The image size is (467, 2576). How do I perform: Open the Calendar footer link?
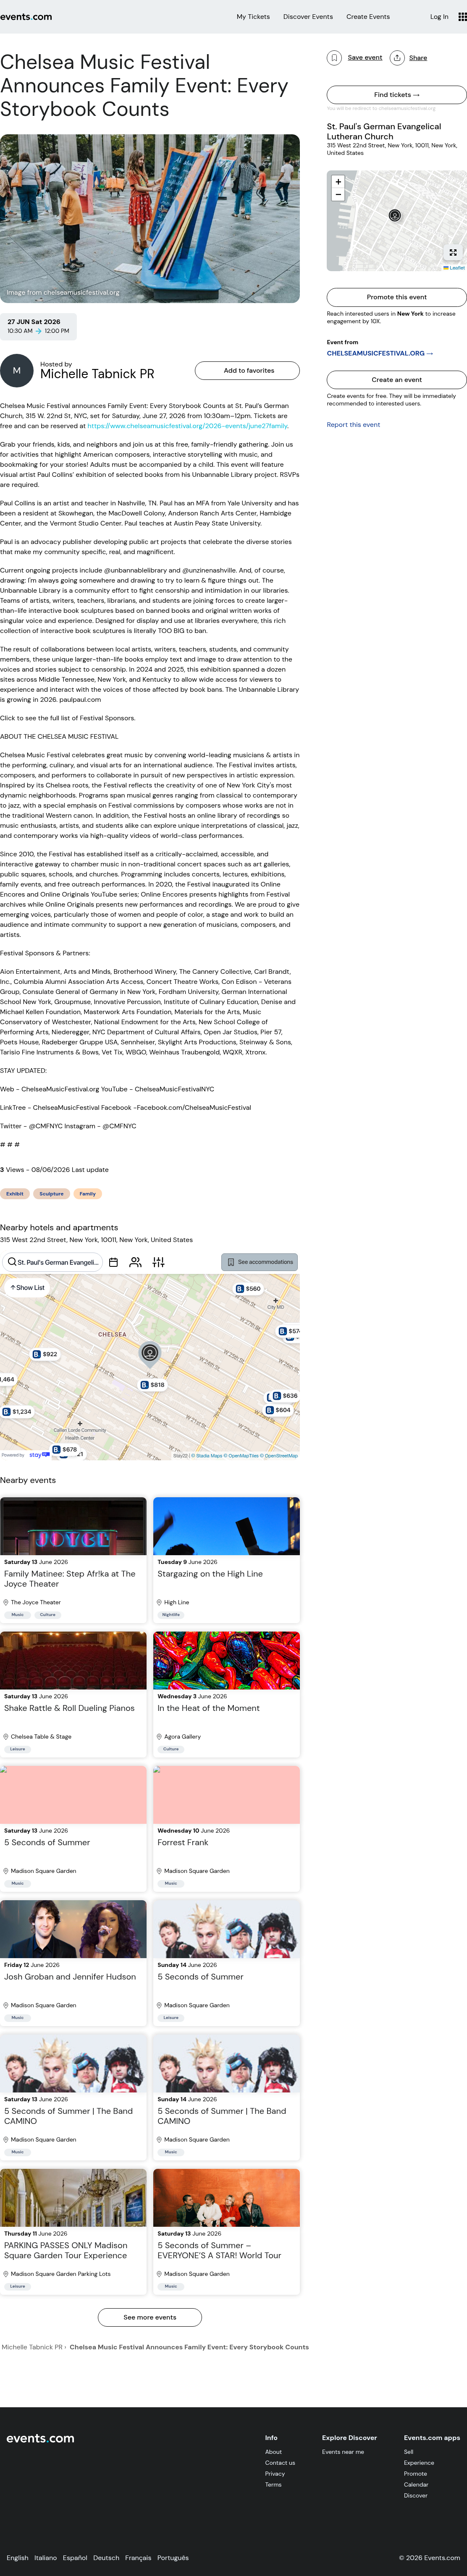pyautogui.click(x=416, y=2485)
